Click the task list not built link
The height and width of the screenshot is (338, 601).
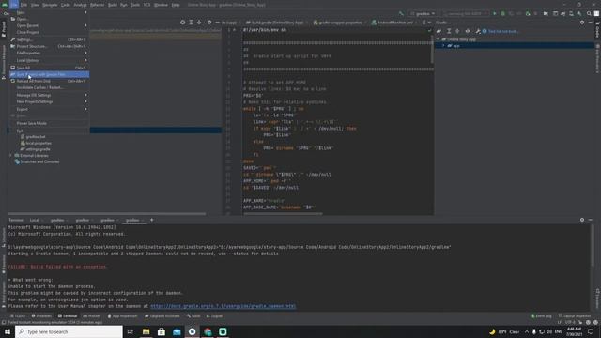point(503,31)
